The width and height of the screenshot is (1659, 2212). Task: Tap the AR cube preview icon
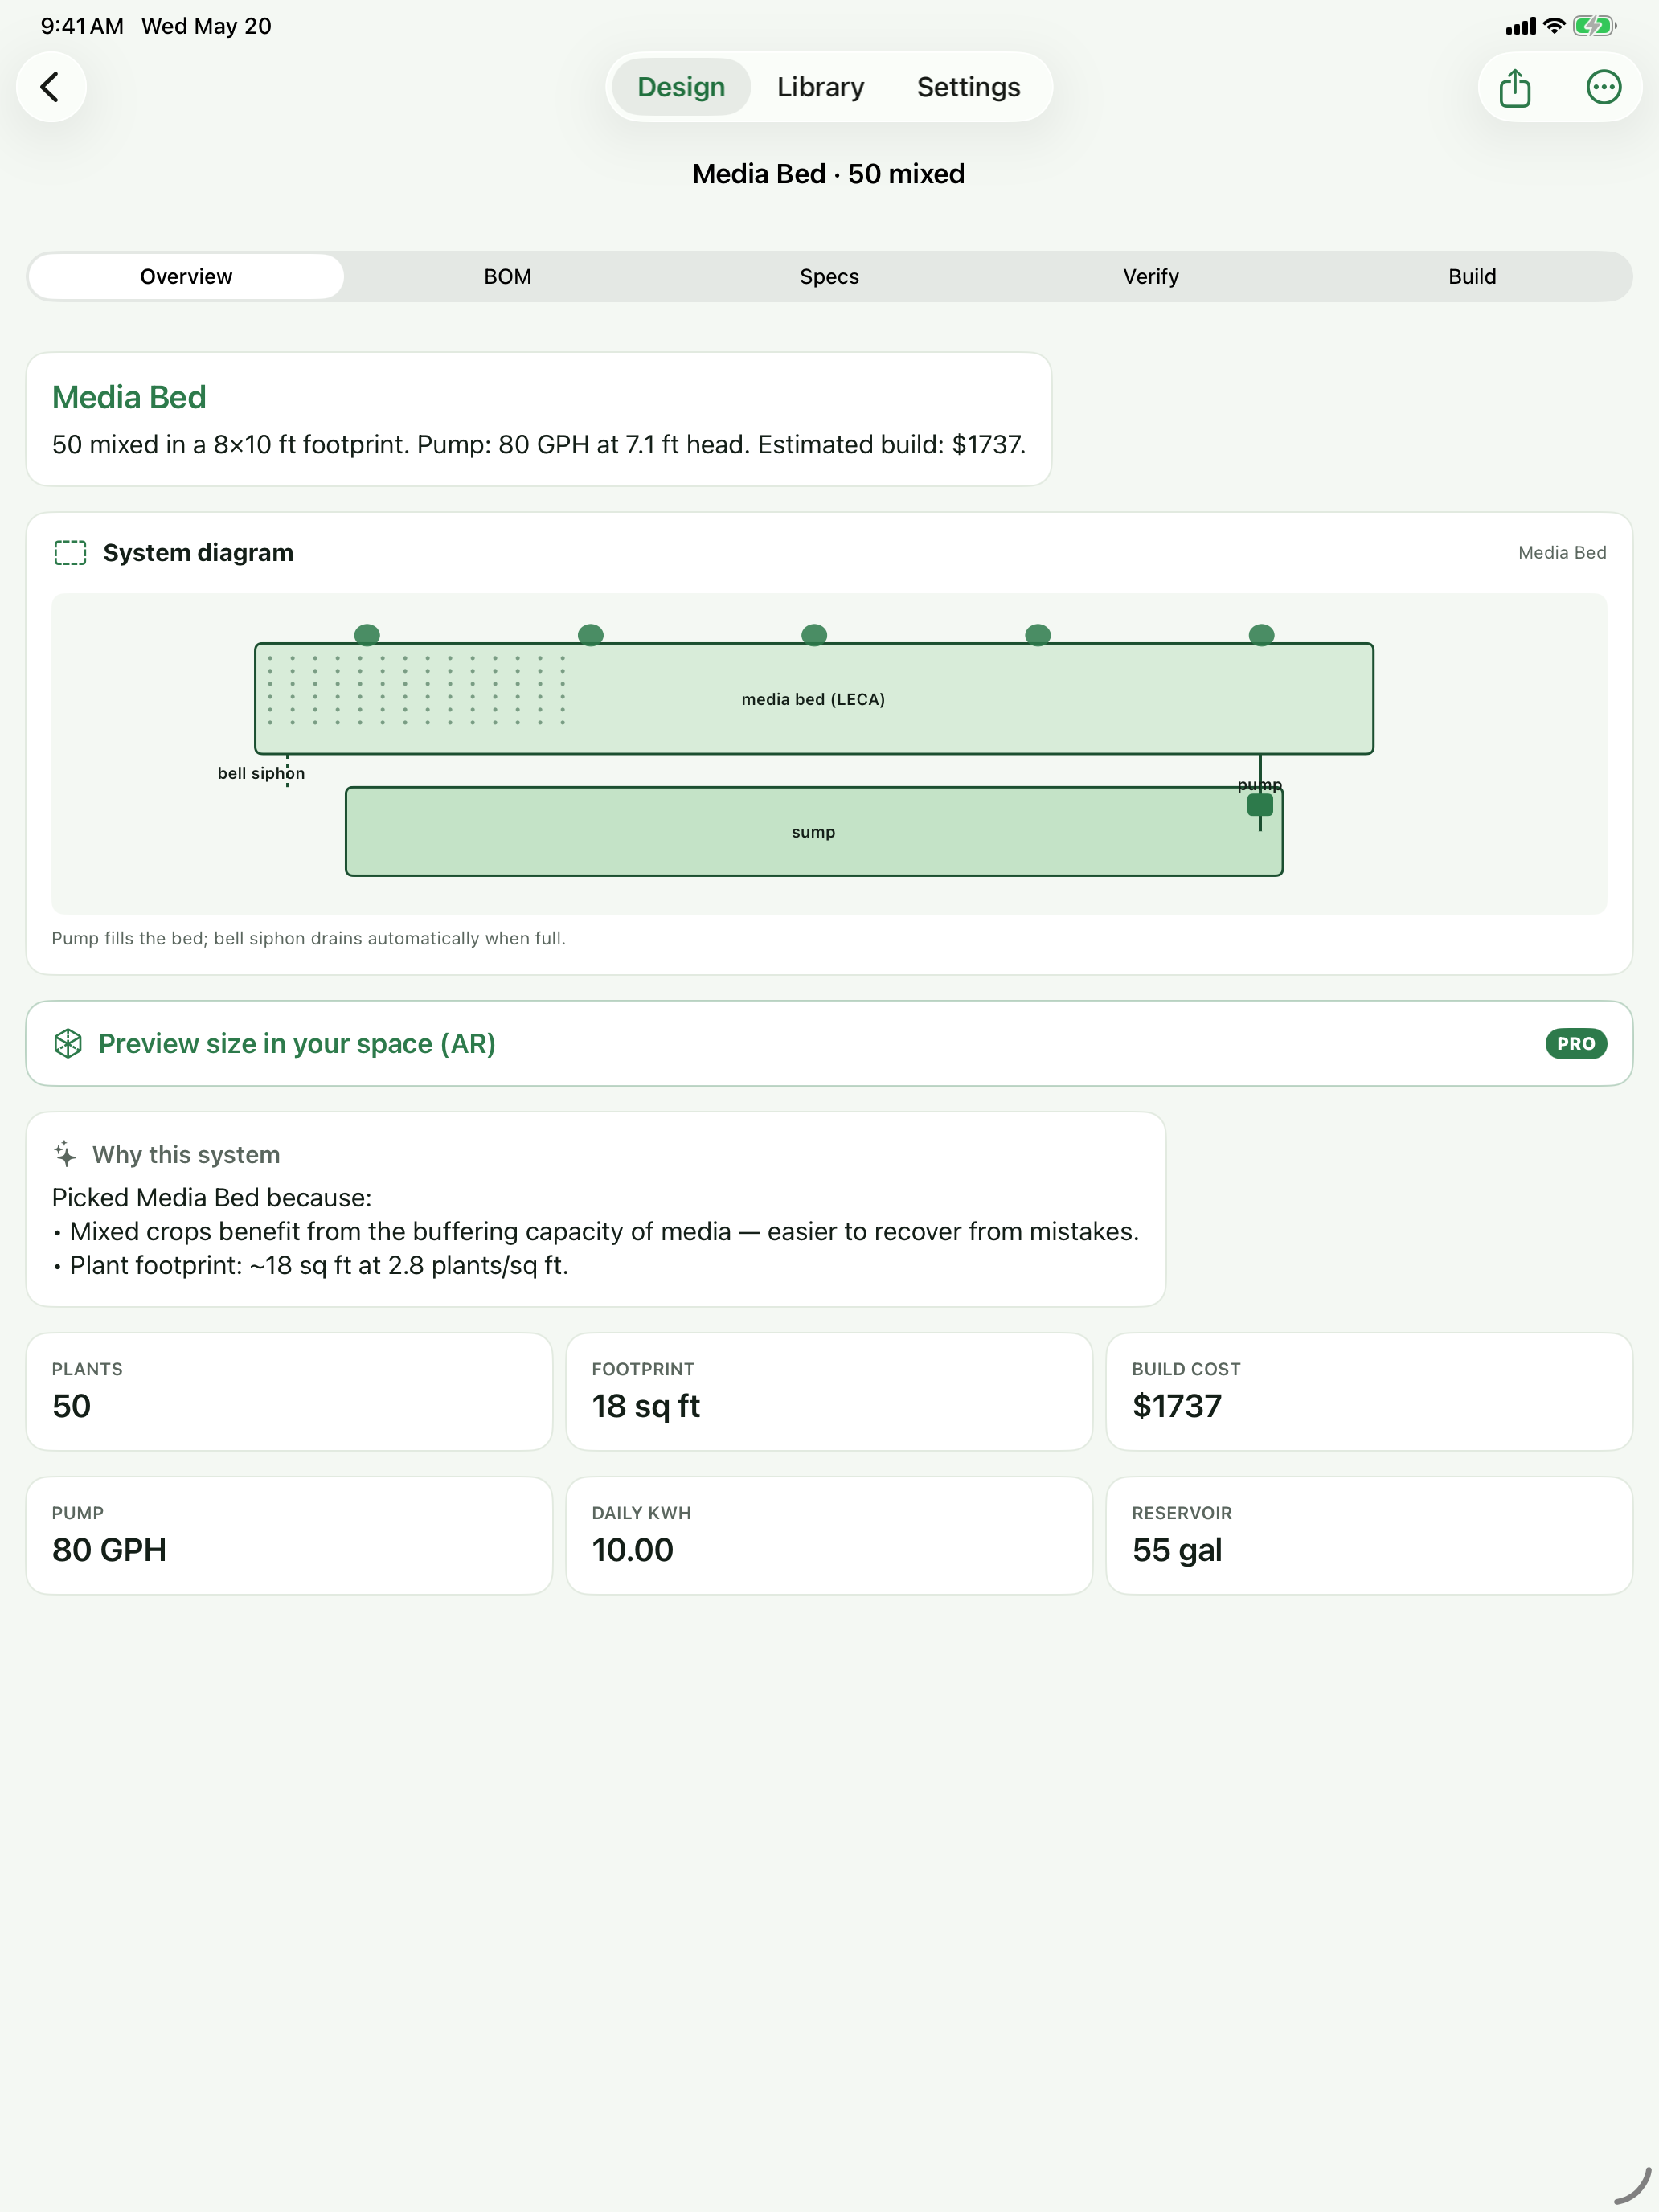68,1043
